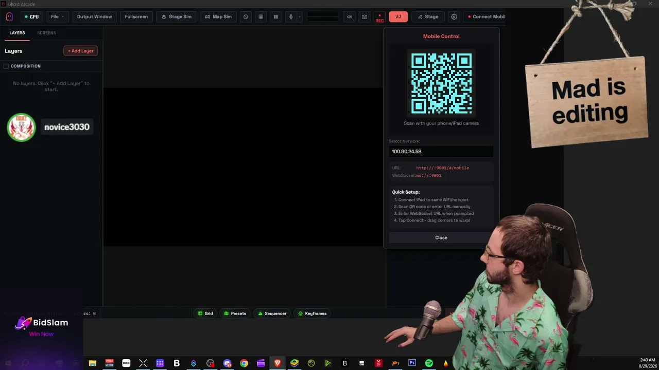This screenshot has width=659, height=370.
Task: Expand the microphone options arrow
Action: point(299,16)
